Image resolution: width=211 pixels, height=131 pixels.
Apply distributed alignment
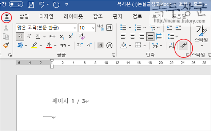[x=159, y=36]
